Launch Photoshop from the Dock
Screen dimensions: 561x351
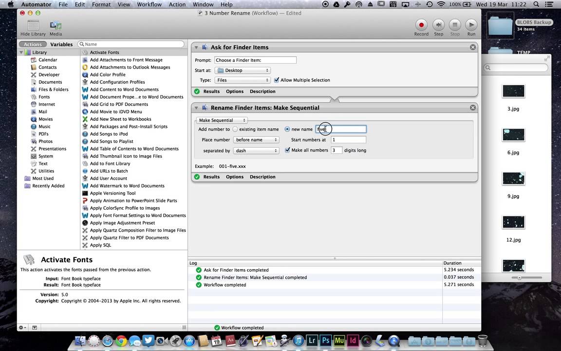pyautogui.click(x=325, y=340)
